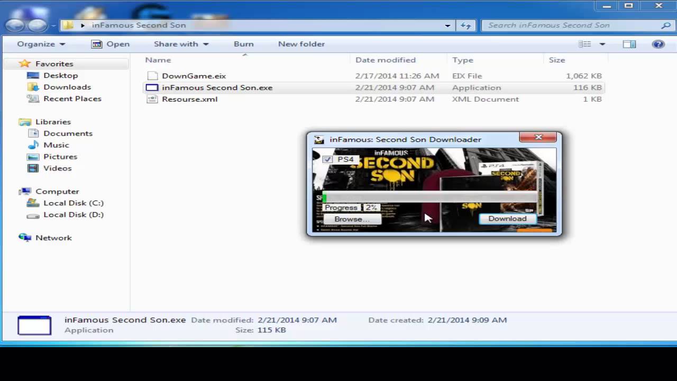677x381 pixels.
Task: Click the large exe thumbnail in details pane
Action: click(x=34, y=325)
